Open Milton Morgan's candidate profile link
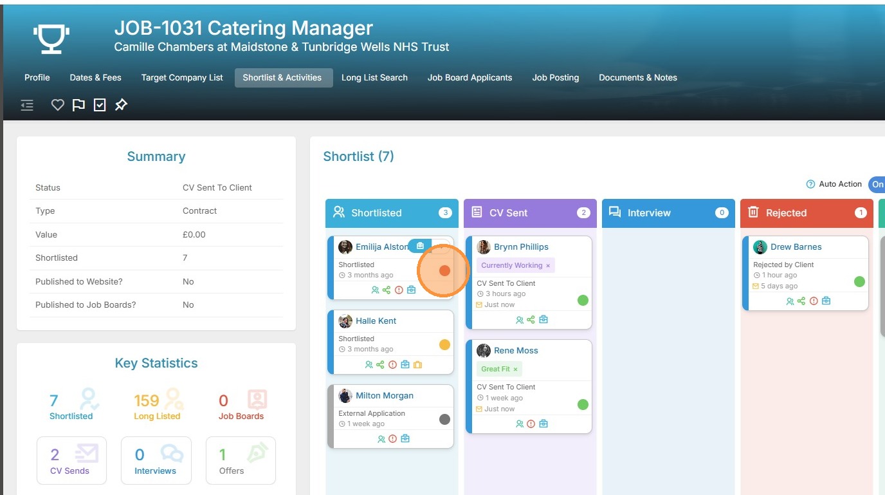Screen dimensions: 885x495 pos(385,396)
